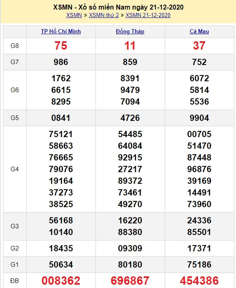Click the special prize number 696867
Screen dimensions: 236x288
[x=130, y=280]
